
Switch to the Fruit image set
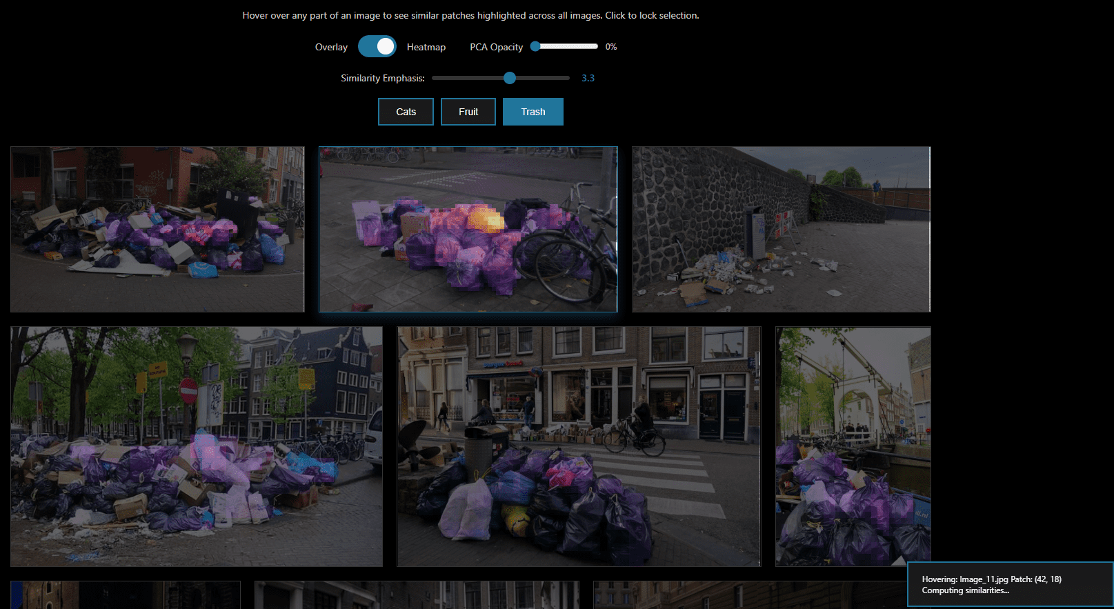tap(468, 112)
